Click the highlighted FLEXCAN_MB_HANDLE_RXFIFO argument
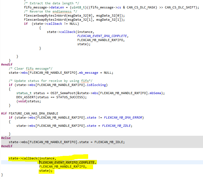The image size is (203, 179). [x=62, y=166]
